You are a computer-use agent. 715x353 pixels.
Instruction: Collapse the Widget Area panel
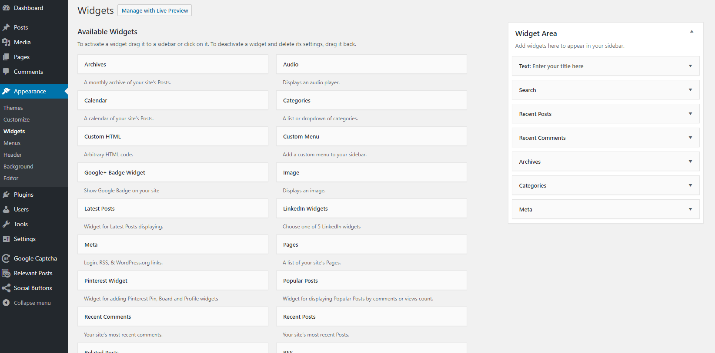(692, 32)
